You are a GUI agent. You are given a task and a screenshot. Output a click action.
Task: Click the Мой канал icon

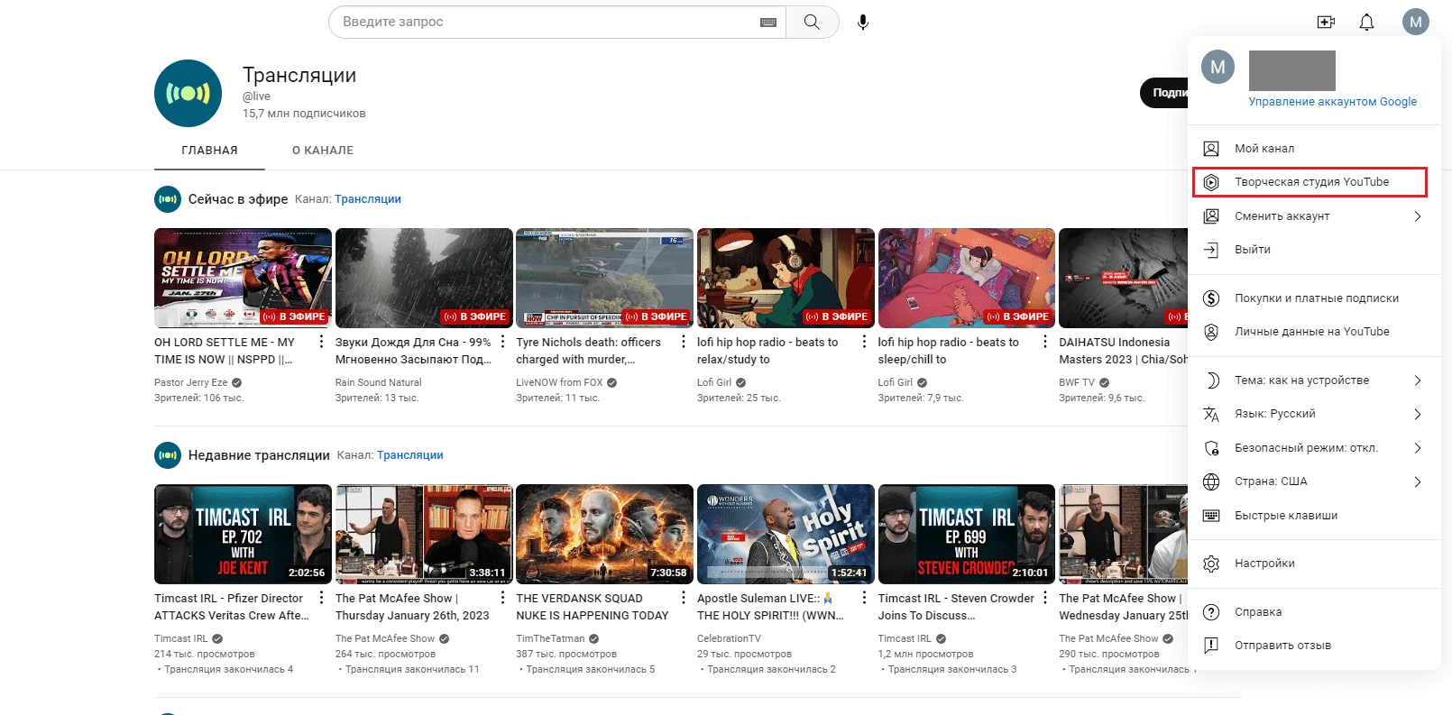coord(1212,149)
